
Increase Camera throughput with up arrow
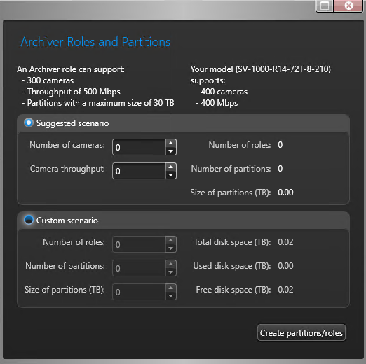(171, 167)
